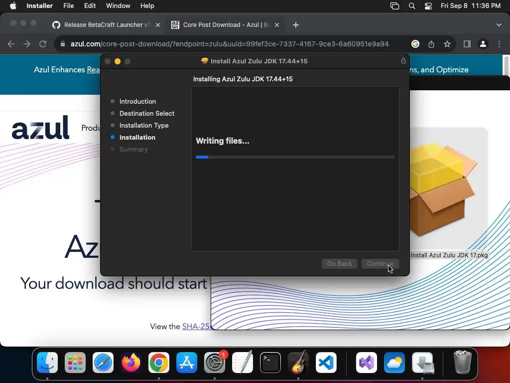
Task: Focus the azul.com address bar
Action: (x=229, y=44)
